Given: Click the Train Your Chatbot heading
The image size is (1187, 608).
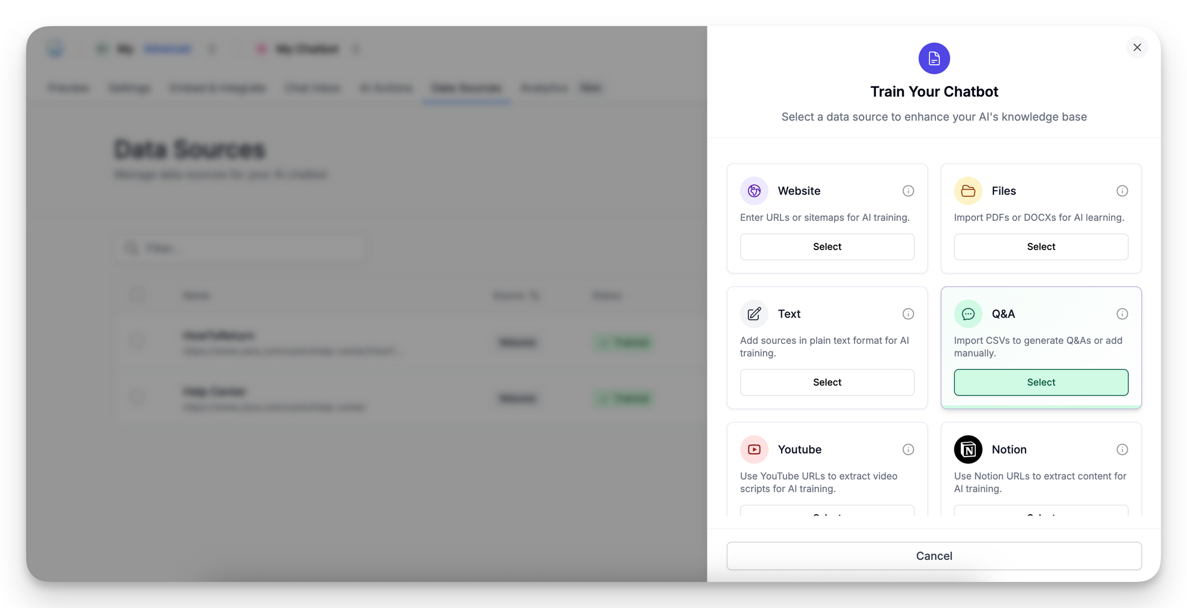Looking at the screenshot, I should (934, 91).
